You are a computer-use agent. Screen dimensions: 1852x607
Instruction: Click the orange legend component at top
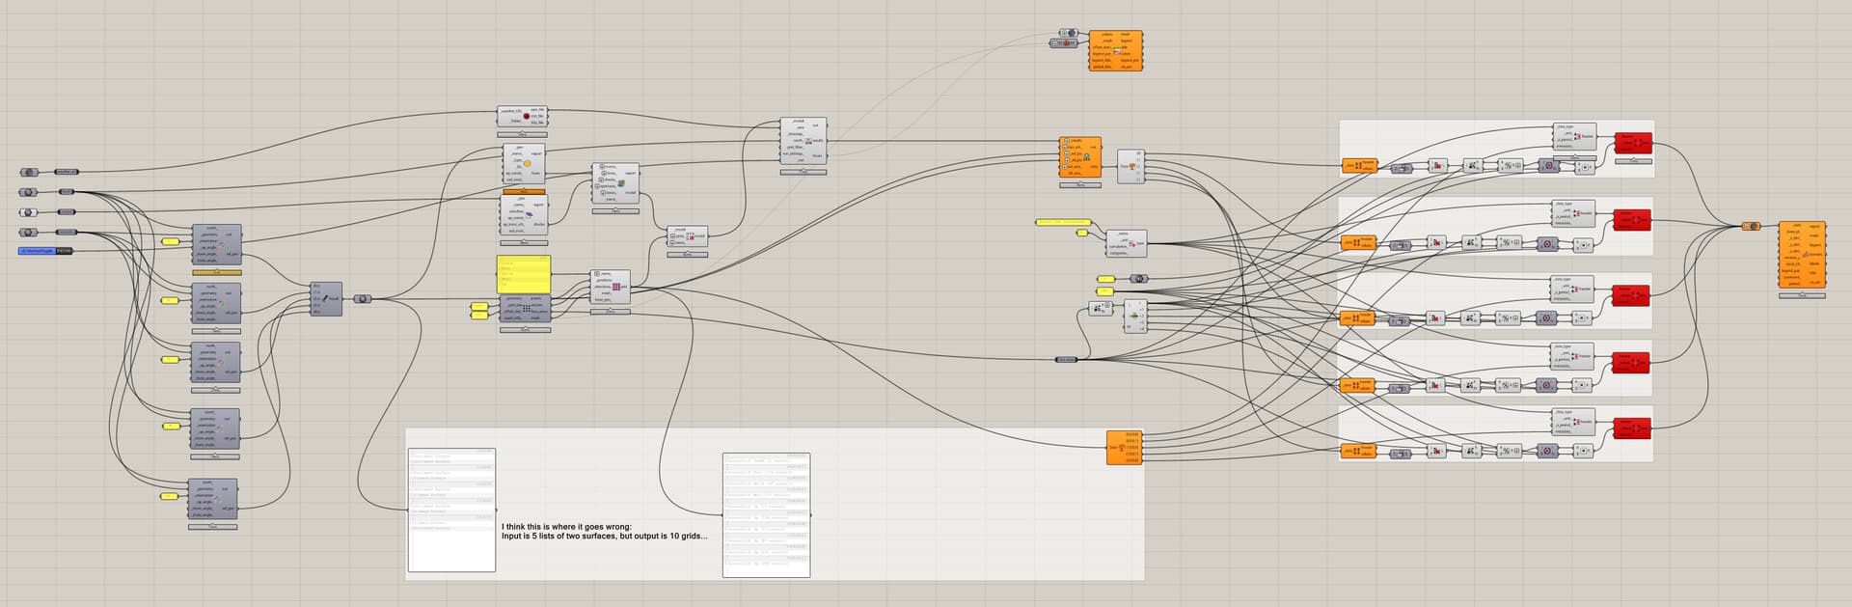[1116, 50]
